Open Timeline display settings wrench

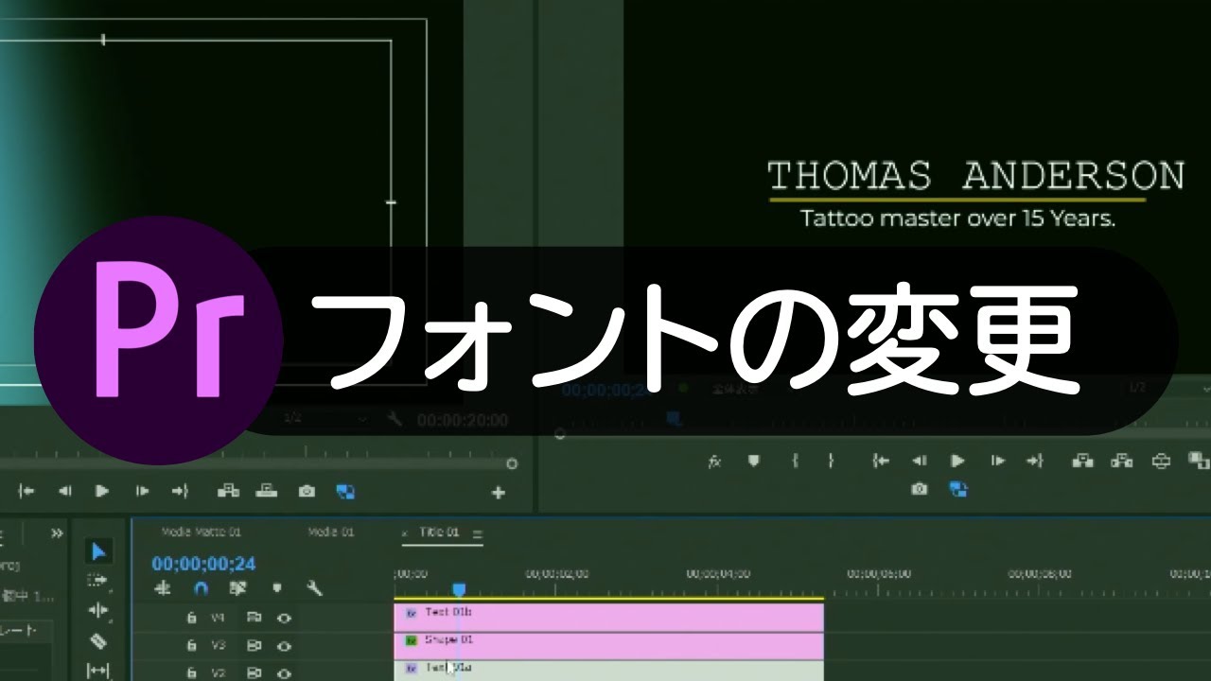pos(315,588)
